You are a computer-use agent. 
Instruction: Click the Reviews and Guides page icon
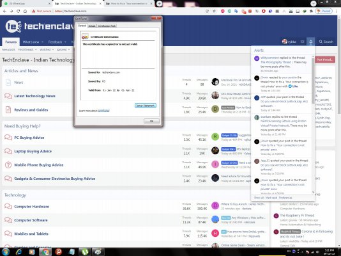pos(8,109)
